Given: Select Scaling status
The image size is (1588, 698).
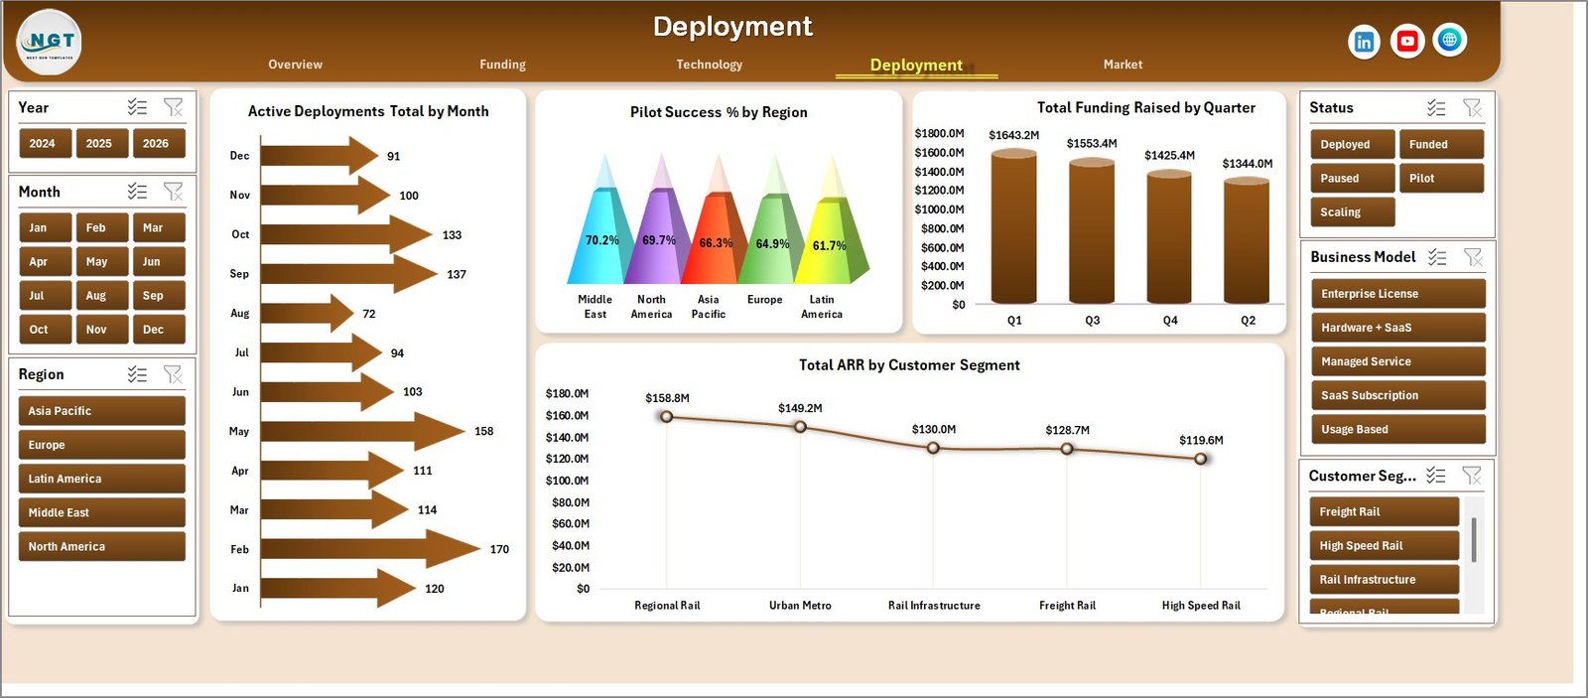Looking at the screenshot, I should [1352, 212].
